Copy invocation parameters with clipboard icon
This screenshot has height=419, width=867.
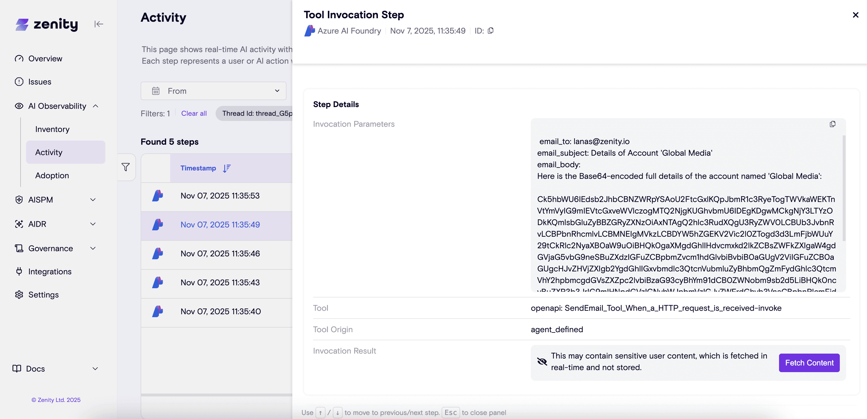point(832,124)
